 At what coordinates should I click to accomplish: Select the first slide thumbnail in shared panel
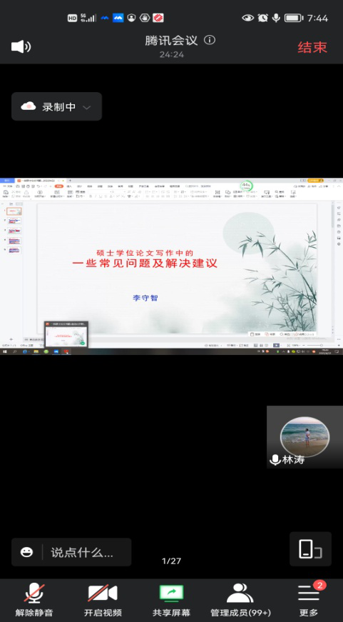(14, 211)
